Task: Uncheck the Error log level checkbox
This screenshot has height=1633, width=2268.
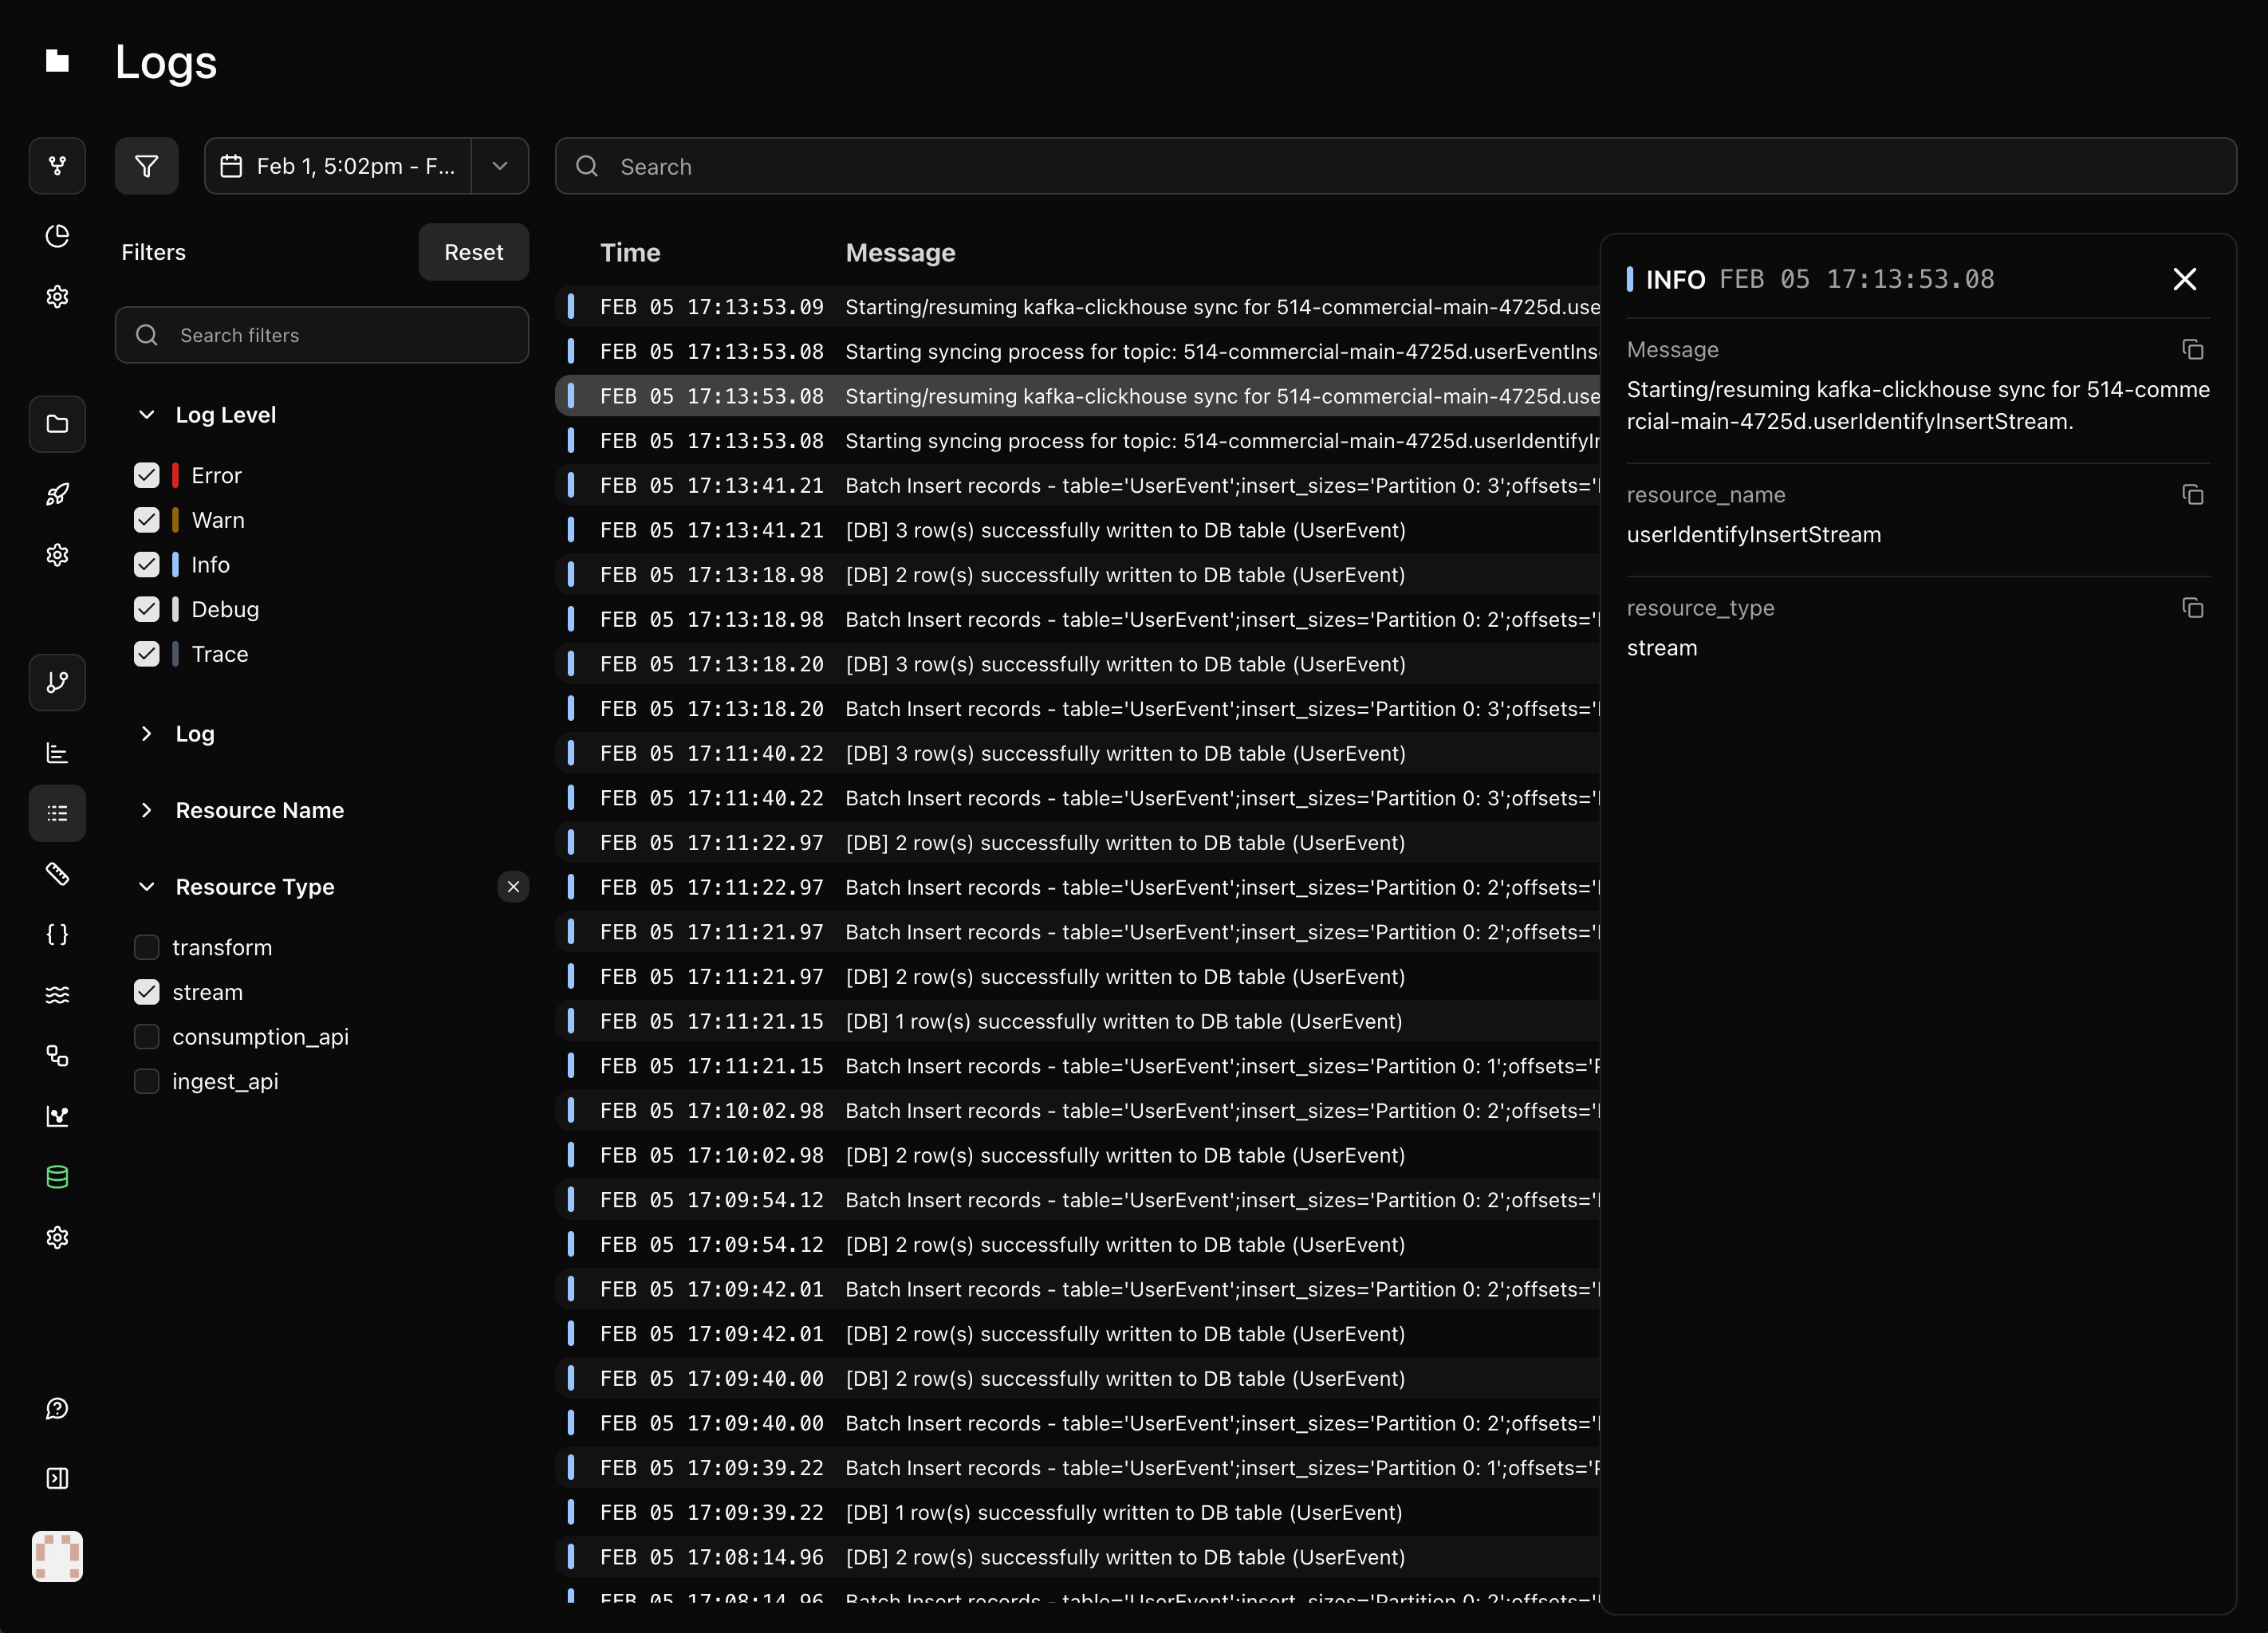Action: (147, 475)
